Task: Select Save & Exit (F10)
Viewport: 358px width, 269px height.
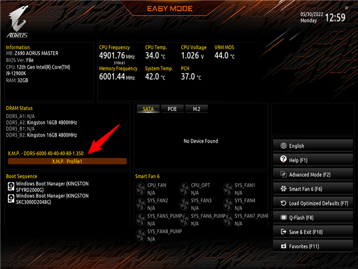Action: (313, 232)
